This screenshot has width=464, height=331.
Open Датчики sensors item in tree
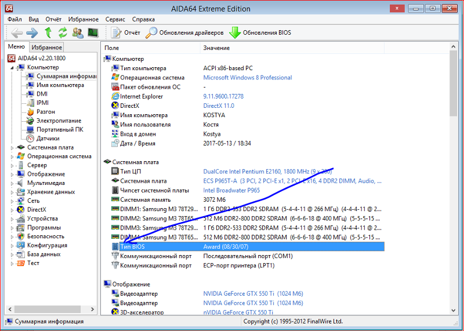[48, 139]
